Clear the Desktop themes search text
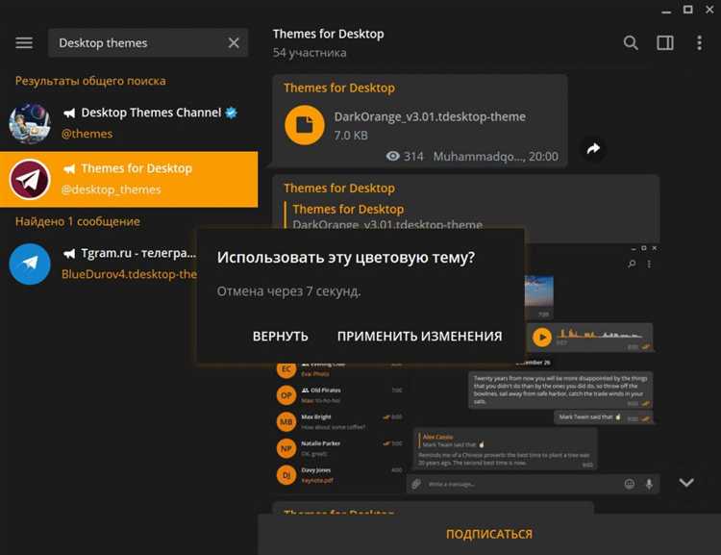 [234, 42]
